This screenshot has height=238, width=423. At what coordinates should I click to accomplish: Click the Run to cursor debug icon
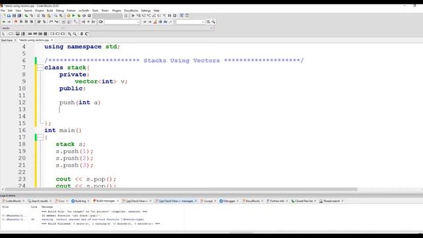pos(138,16)
